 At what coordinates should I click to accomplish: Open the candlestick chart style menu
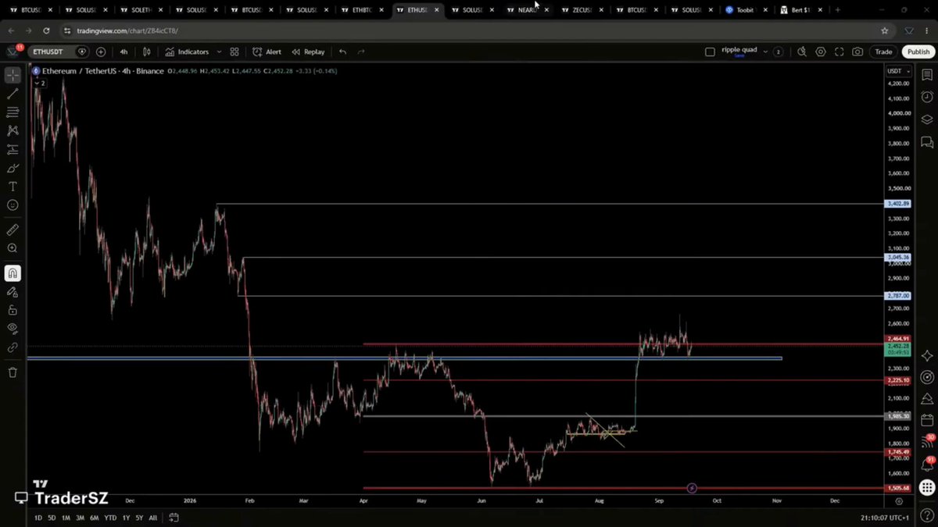[x=146, y=52]
